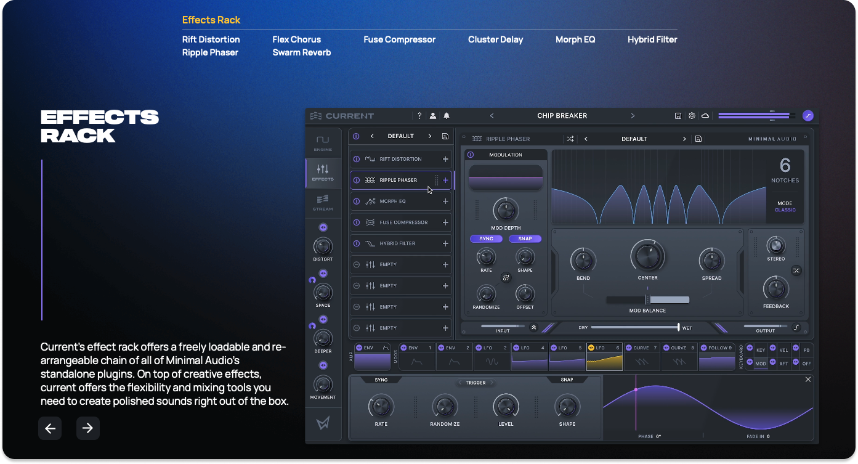Click left arrow beside TRIGGER mode

coord(460,383)
